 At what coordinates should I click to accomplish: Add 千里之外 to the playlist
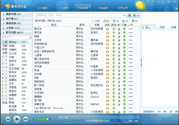[x=114, y=48]
